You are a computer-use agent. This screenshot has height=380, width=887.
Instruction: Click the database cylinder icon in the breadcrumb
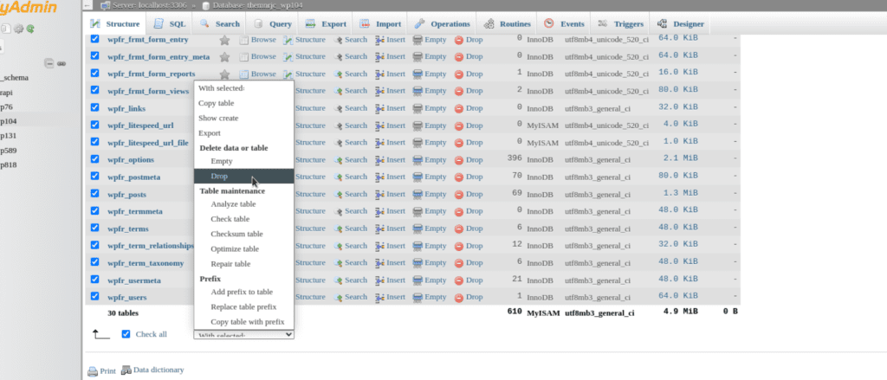tap(206, 6)
